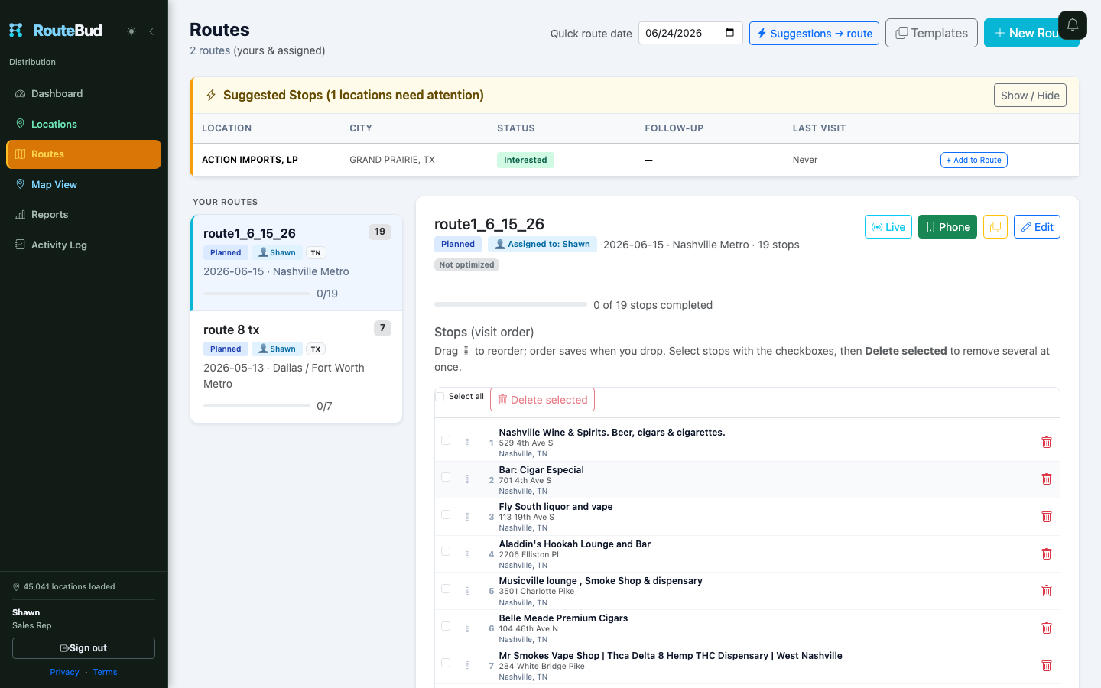Check the Mr Smokes Vape Shop stop

tap(446, 663)
